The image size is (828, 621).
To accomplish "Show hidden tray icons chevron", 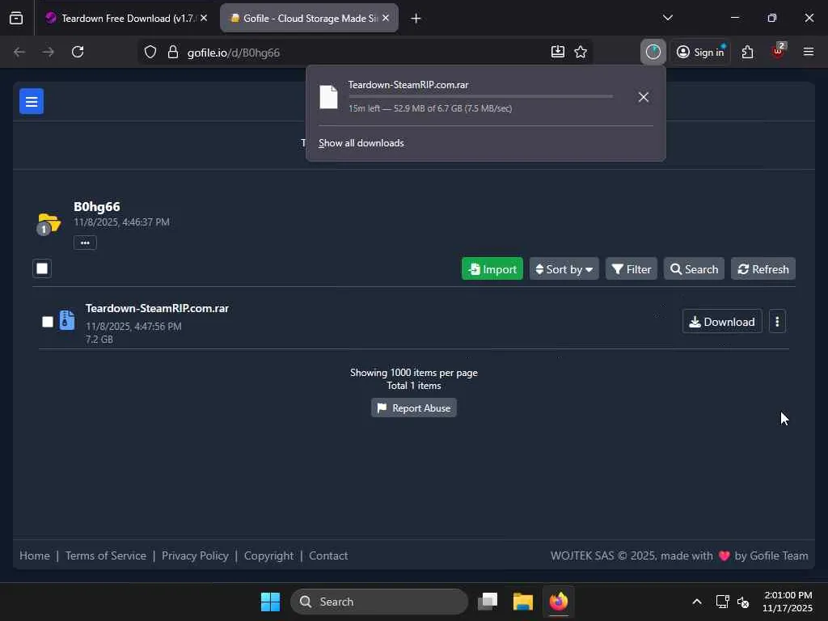I will (697, 602).
